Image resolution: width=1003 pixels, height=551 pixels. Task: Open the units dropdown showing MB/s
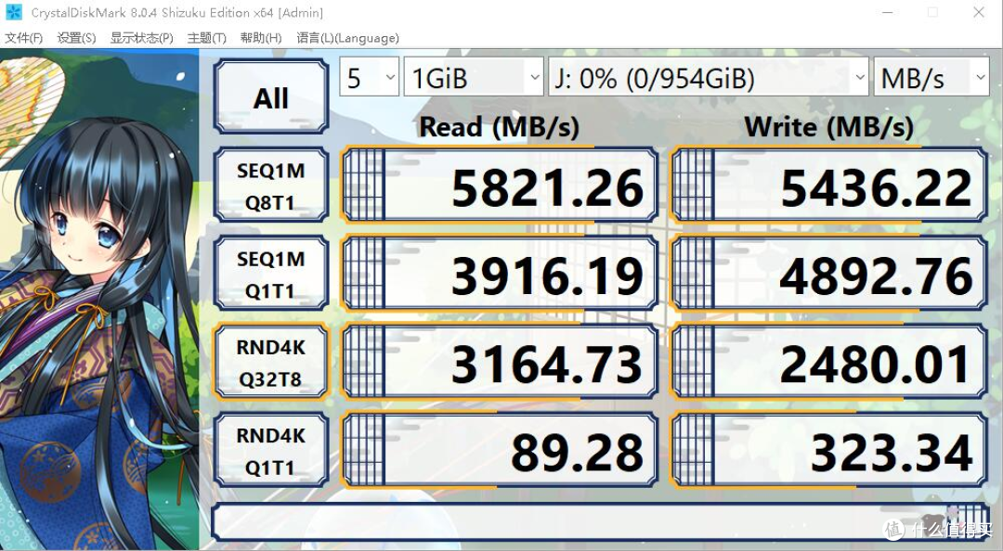coord(931,78)
